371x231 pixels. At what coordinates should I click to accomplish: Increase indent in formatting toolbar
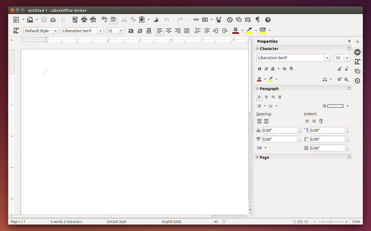225,30
